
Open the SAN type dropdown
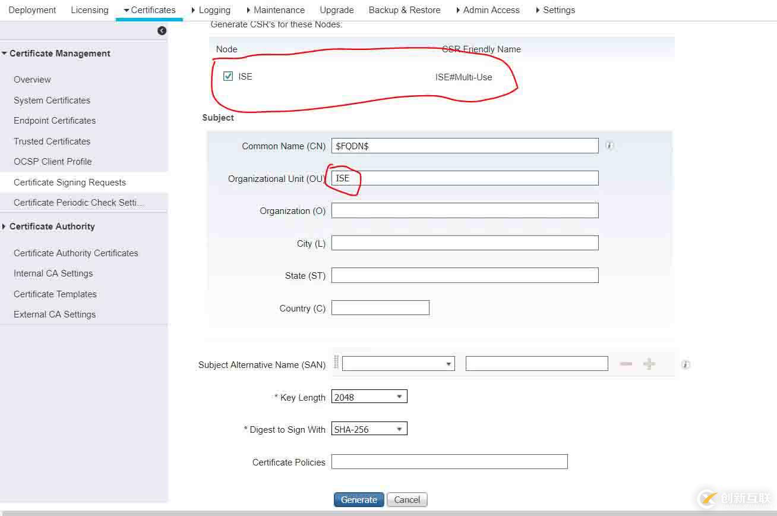(399, 364)
